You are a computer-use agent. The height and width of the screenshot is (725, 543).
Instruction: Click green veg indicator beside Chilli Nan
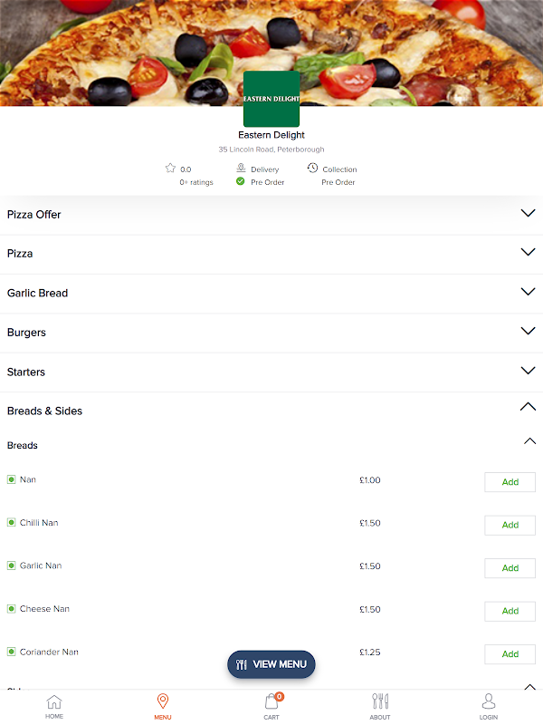12,523
